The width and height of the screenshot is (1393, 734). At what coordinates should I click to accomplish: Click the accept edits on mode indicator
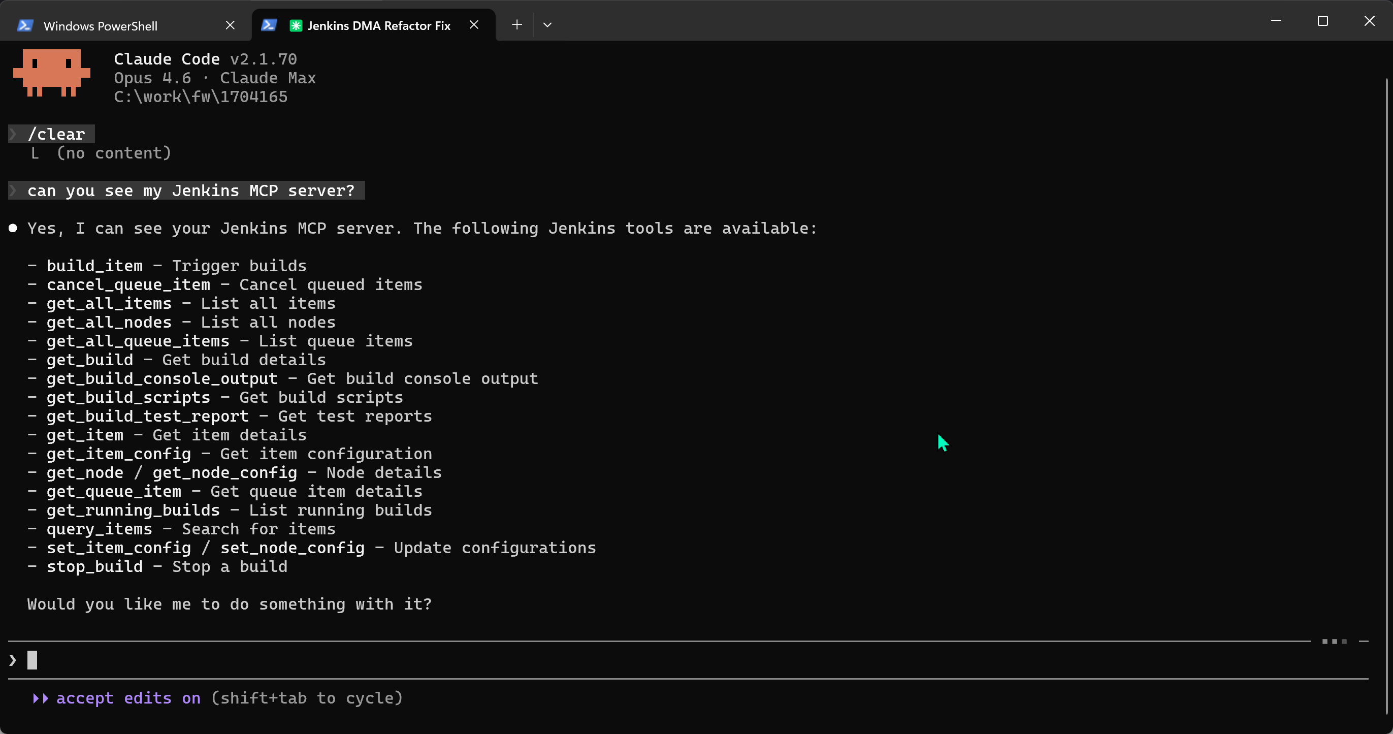click(128, 698)
